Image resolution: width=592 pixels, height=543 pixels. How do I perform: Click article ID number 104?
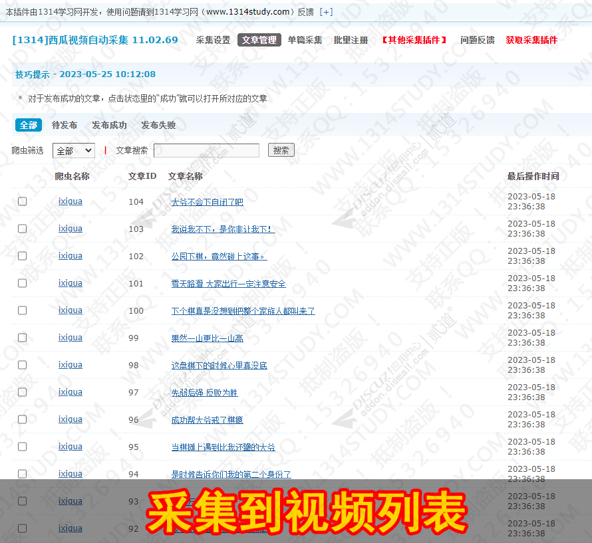coord(136,202)
